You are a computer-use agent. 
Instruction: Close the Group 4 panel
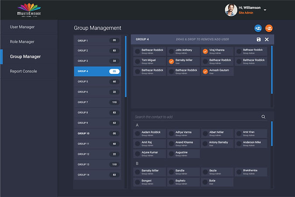tap(267, 39)
